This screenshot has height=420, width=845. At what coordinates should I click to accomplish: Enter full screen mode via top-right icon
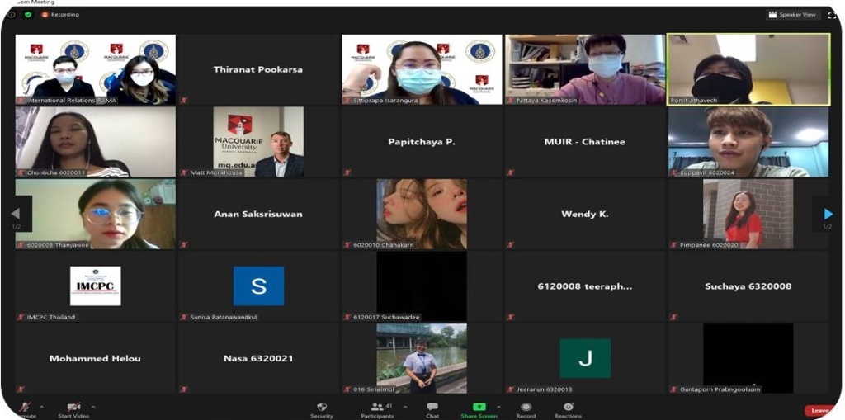click(830, 14)
